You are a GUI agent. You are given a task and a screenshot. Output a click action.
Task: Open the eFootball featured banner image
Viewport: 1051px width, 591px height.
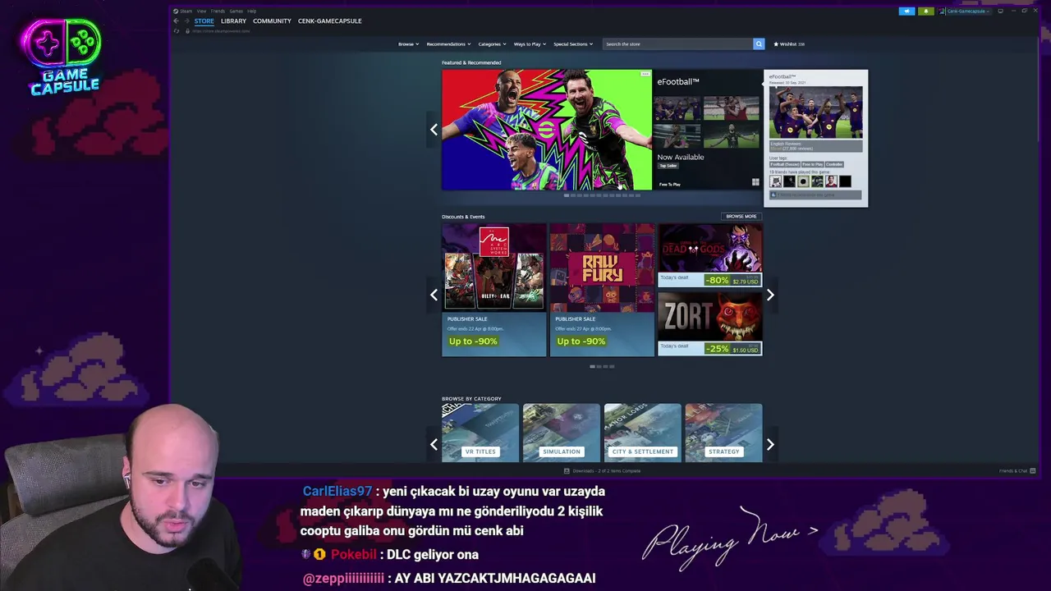pos(547,130)
